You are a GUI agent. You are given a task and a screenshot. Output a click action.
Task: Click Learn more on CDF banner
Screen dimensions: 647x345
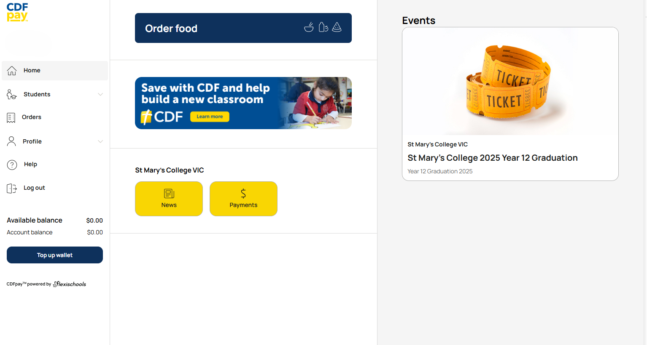pyautogui.click(x=210, y=117)
